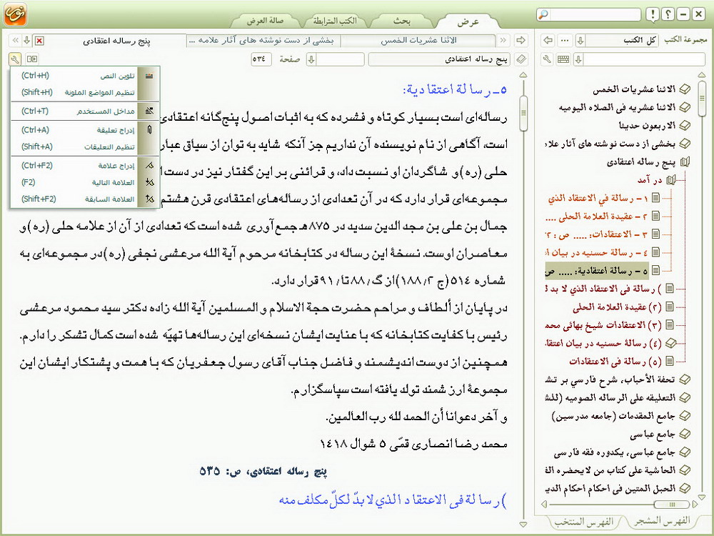Choose إدراج علامة menu entry
714x536 pixels.
point(85,166)
